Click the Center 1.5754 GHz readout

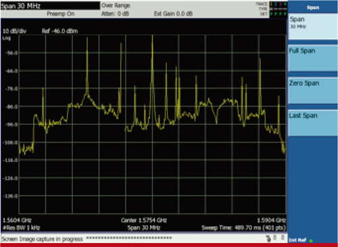pos(144,220)
